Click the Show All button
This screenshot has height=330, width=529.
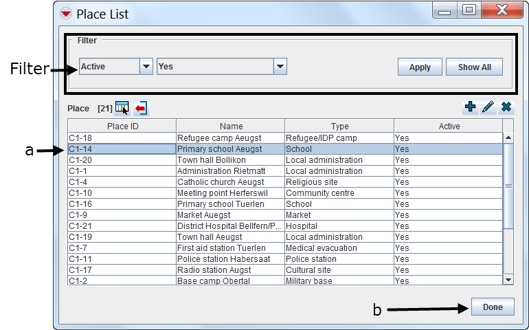pos(474,67)
